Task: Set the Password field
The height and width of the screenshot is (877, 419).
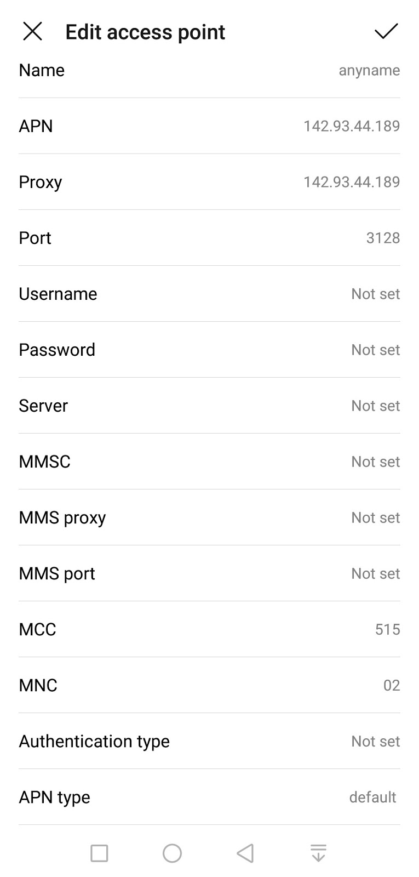Action: point(209,350)
